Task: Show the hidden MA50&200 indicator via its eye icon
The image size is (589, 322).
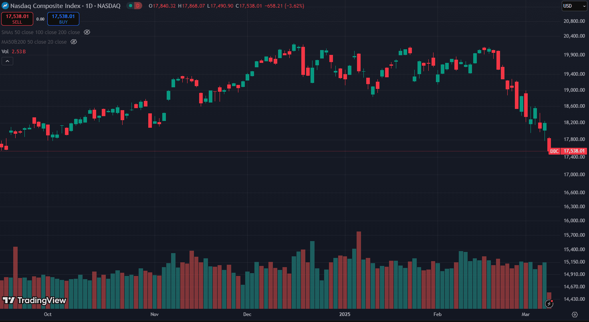Action: click(x=74, y=42)
